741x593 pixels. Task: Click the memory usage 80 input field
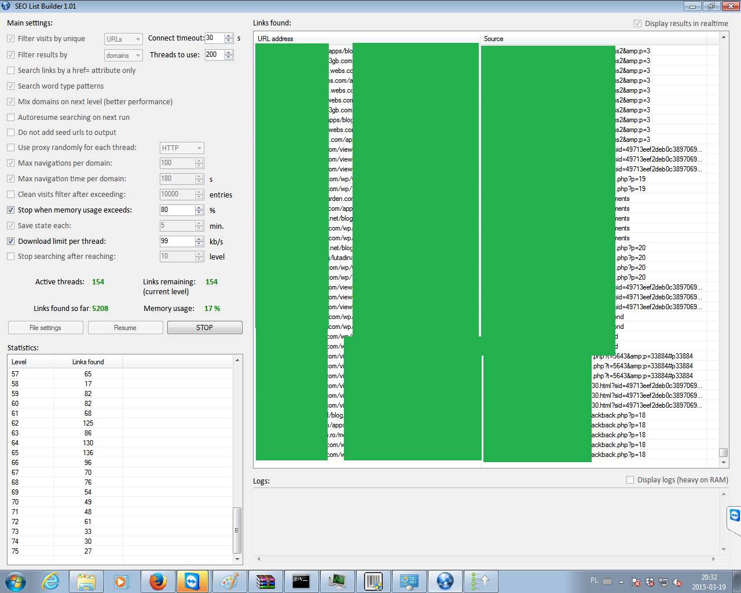pyautogui.click(x=177, y=210)
